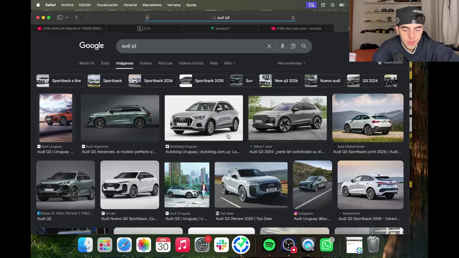459x258 pixels.
Task: Open Calendar showing 30 in the Dock
Action: click(163, 245)
